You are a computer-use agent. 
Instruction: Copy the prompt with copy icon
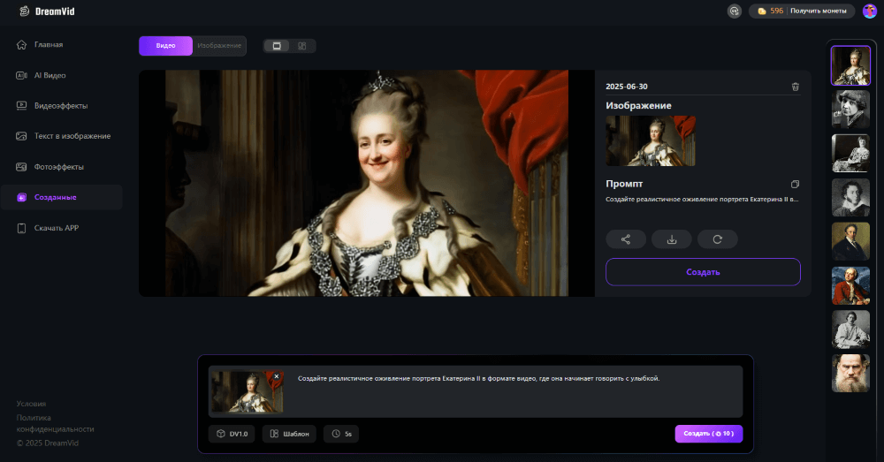795,185
